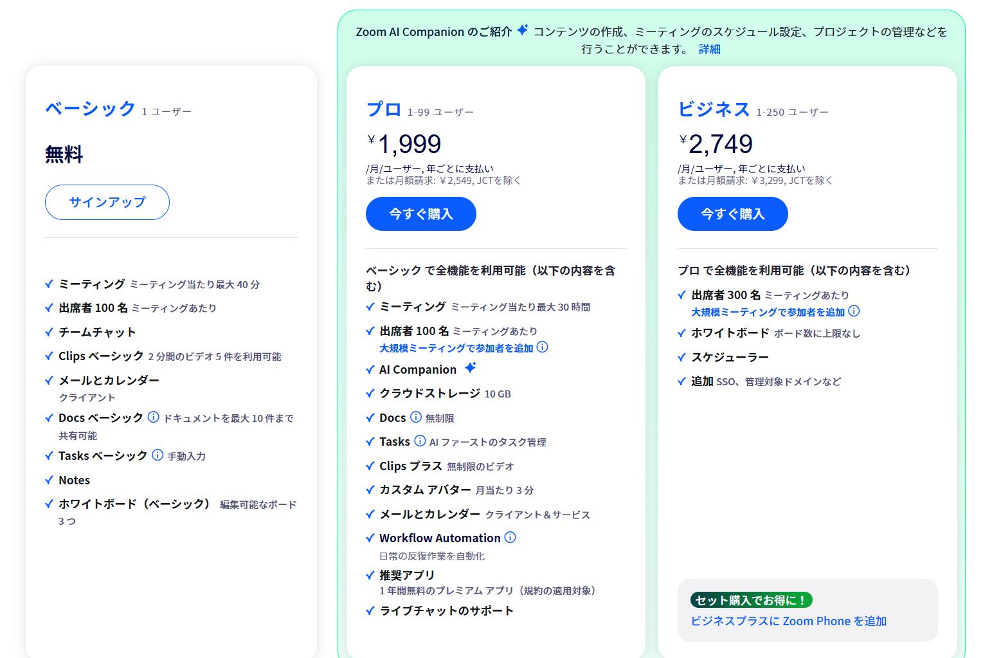Click checkmark beside 推奨アプリ
Image resolution: width=992 pixels, height=658 pixels.
point(370,575)
